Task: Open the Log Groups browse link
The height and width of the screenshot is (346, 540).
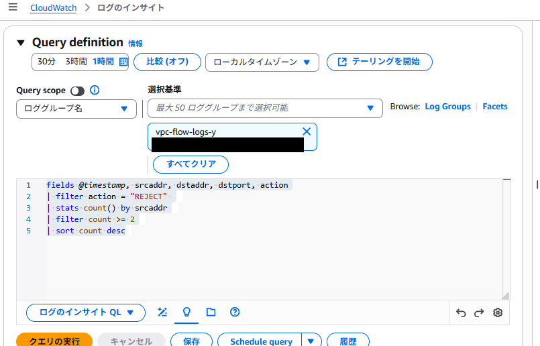Action: [447, 107]
